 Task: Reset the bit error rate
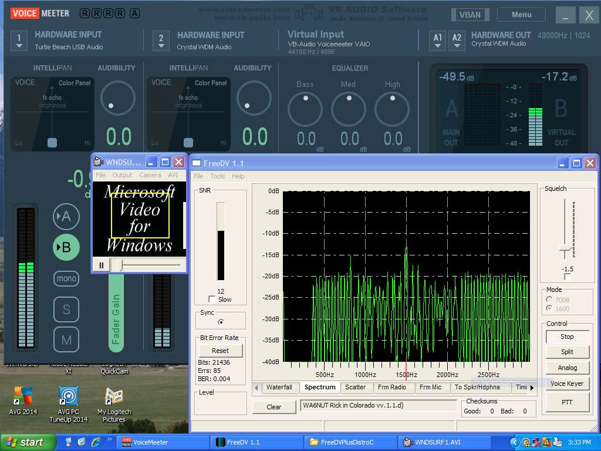click(x=220, y=351)
